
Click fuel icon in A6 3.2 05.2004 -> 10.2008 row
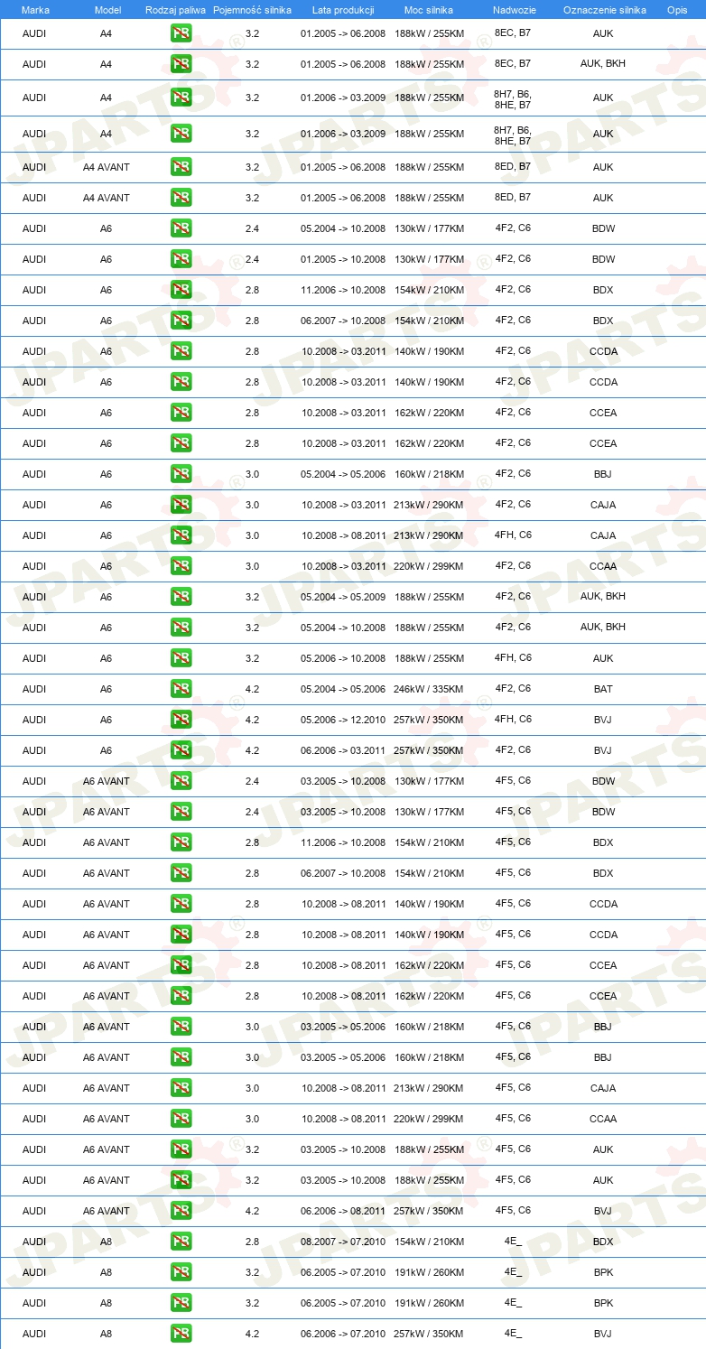click(181, 628)
